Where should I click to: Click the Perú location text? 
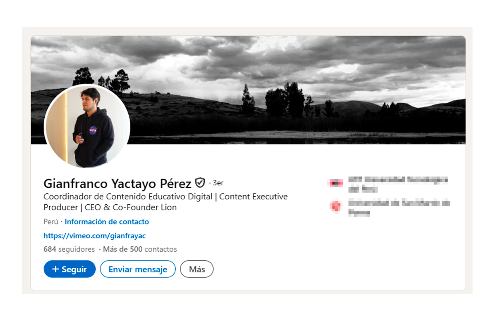[x=51, y=222]
